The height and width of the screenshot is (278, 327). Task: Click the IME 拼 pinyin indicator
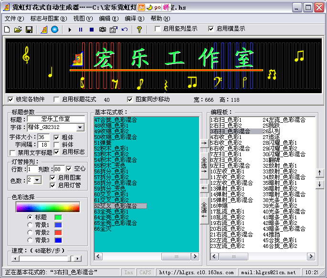(166, 7)
